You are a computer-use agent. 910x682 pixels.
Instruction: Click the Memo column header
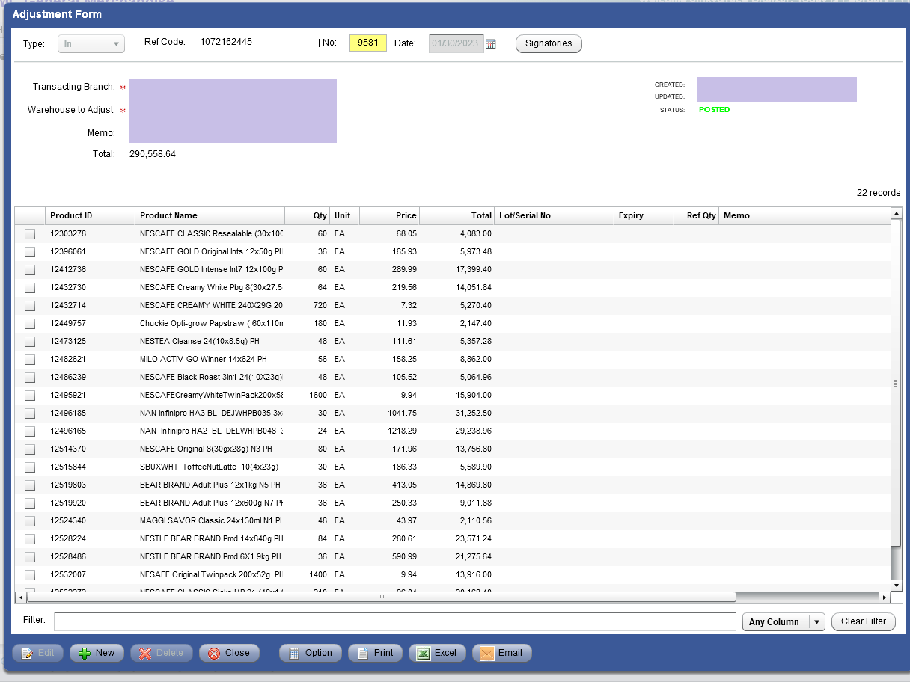point(804,215)
